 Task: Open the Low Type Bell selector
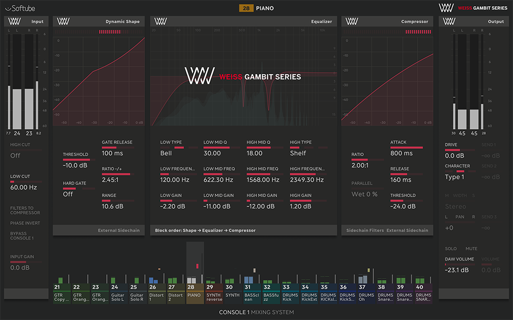click(x=166, y=153)
